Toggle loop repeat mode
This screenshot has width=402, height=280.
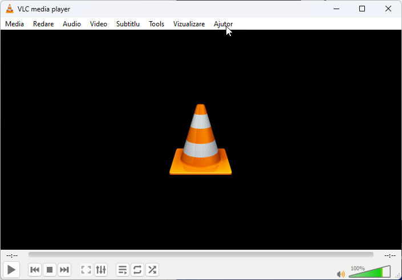[x=137, y=270]
